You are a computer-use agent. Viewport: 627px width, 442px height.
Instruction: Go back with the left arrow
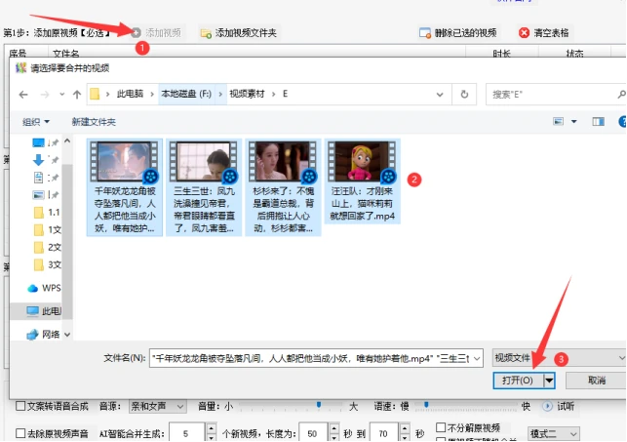[23, 95]
